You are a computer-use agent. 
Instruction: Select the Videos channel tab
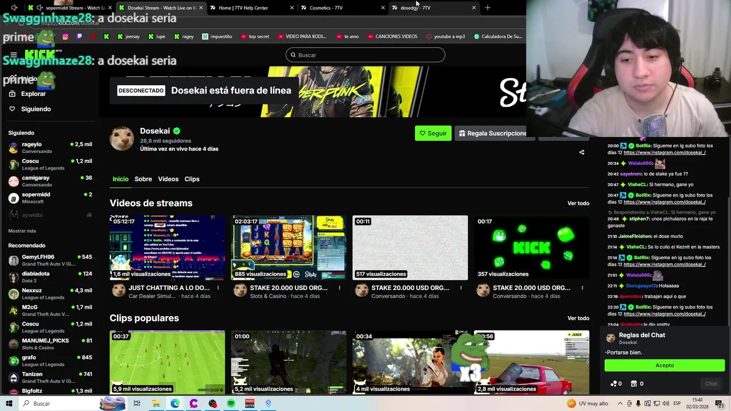[x=168, y=179]
